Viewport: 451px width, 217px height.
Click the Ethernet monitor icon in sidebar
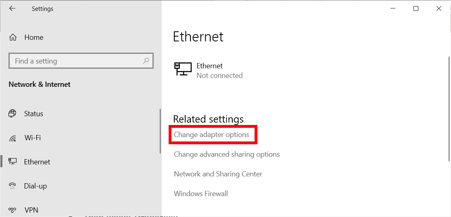click(13, 162)
